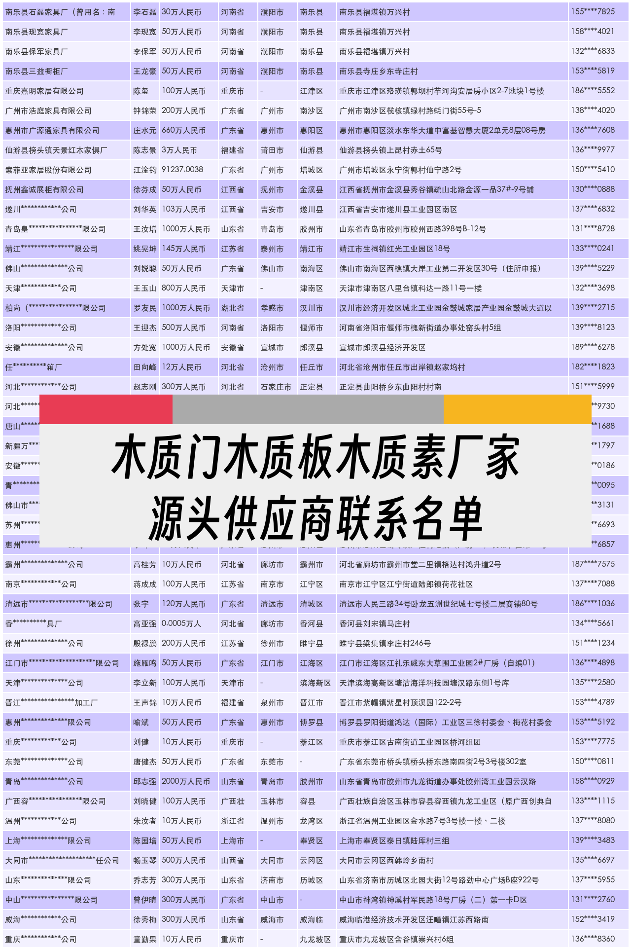Click district cell 偃师市
This screenshot has width=631, height=947.
click(312, 328)
